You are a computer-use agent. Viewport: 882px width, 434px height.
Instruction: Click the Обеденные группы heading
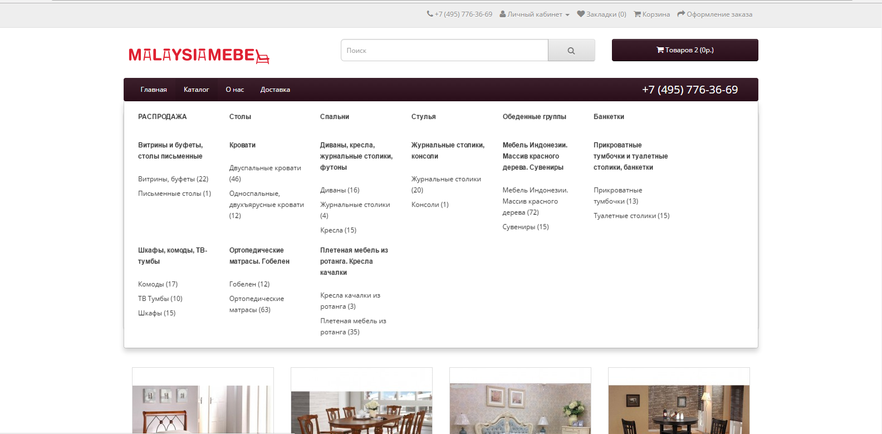pyautogui.click(x=534, y=117)
